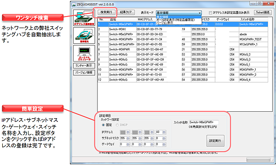Select the Switch-M5eGPWR+ row
Viewport: 276px width, 166px height.
point(183,34)
